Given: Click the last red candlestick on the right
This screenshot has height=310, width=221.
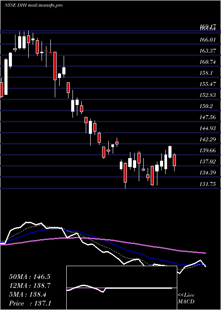Looking at the screenshot, I should click(x=174, y=160).
